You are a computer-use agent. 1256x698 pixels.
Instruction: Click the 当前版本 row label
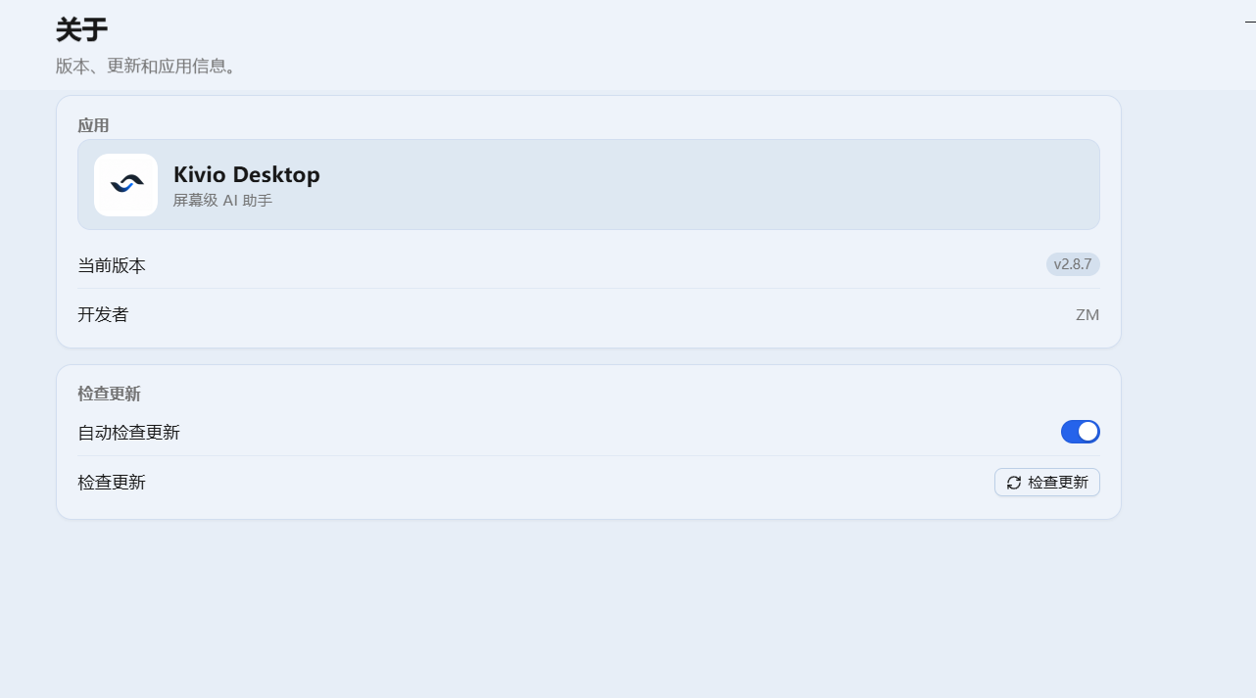coord(112,266)
